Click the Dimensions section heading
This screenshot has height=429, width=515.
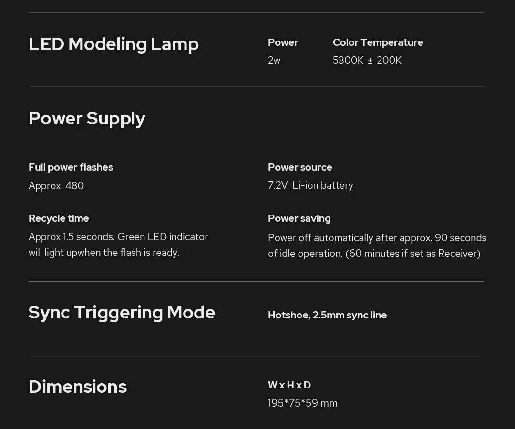78,387
